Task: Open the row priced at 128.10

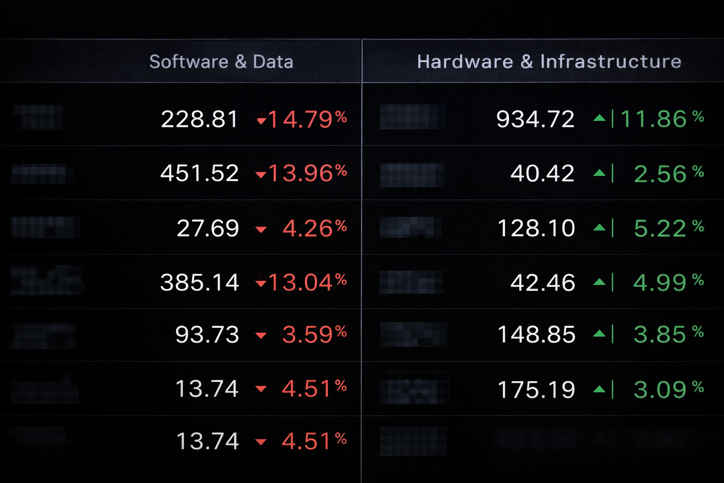Action: (x=536, y=228)
